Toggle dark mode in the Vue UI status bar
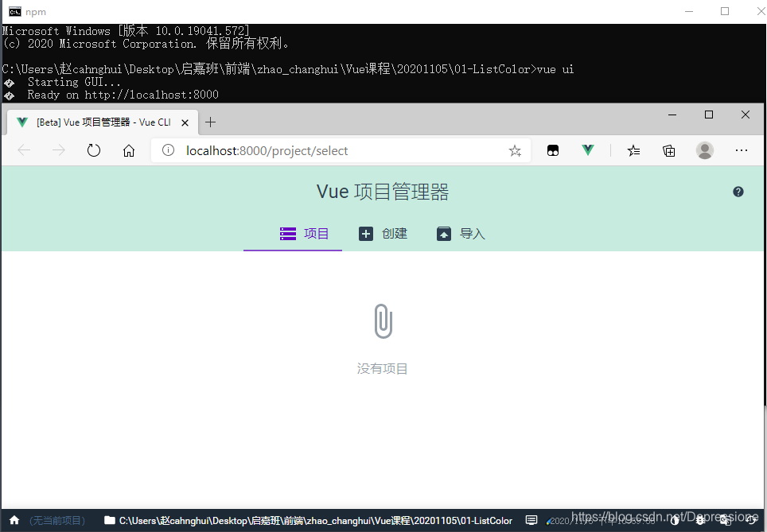This screenshot has height=532, width=767. tap(673, 520)
